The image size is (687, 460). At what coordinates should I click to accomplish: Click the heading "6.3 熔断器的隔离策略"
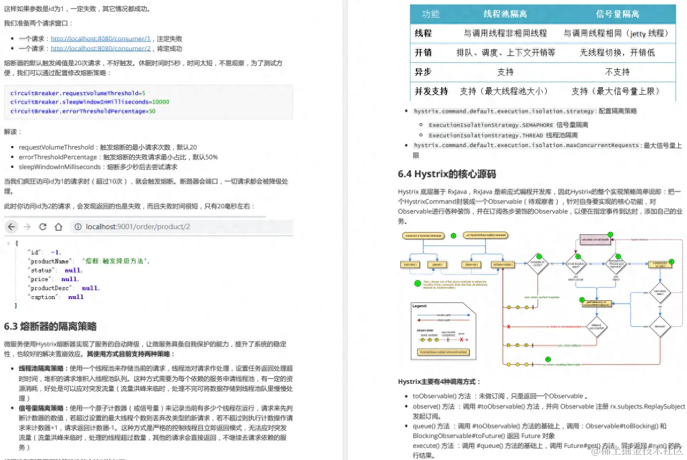pos(50,326)
